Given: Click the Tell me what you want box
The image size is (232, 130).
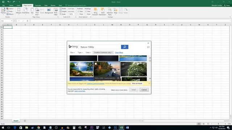Looking at the screenshot, I should pos(77,5).
